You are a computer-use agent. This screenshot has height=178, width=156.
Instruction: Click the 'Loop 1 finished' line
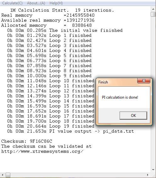[x=49, y=35]
